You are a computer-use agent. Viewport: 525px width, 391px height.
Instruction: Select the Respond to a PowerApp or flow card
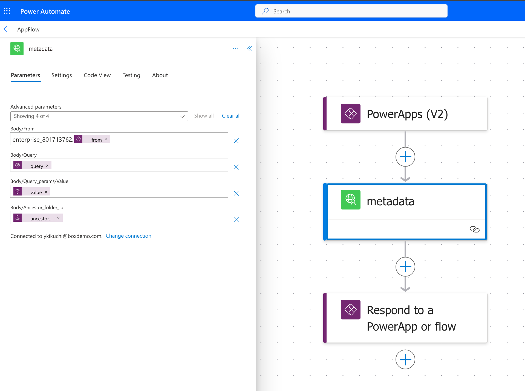coord(405,318)
